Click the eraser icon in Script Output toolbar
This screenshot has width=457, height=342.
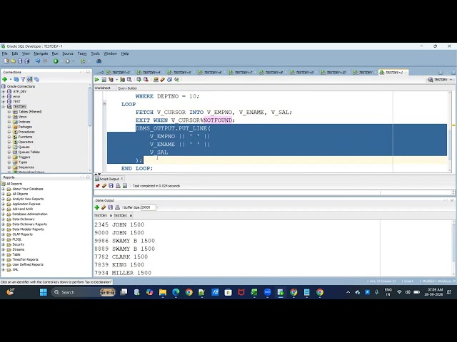(104, 186)
